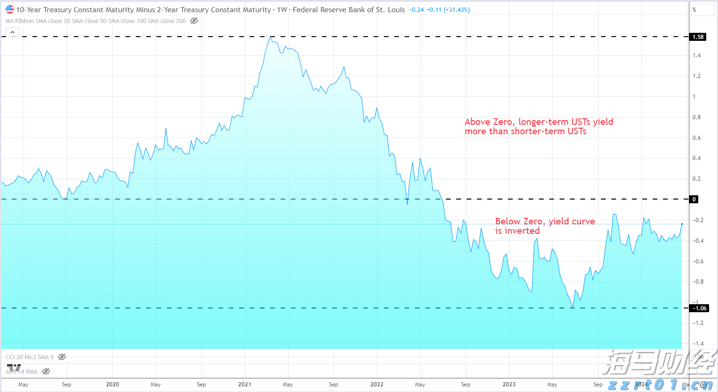Click the percent unit box on price scale
The height and width of the screenshot is (392, 718).
click(702, 10)
